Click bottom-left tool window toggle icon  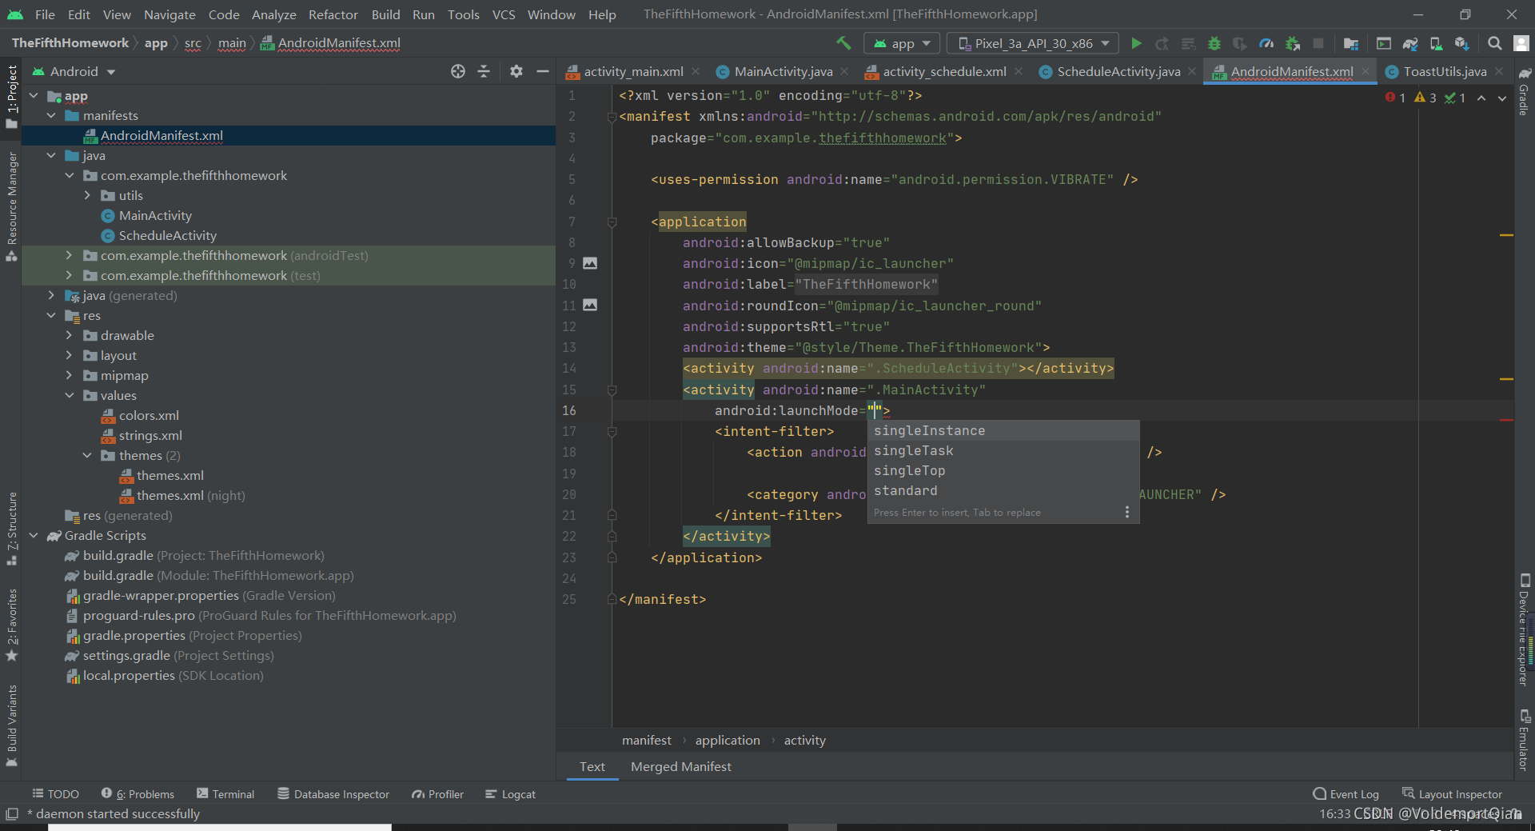point(12,813)
